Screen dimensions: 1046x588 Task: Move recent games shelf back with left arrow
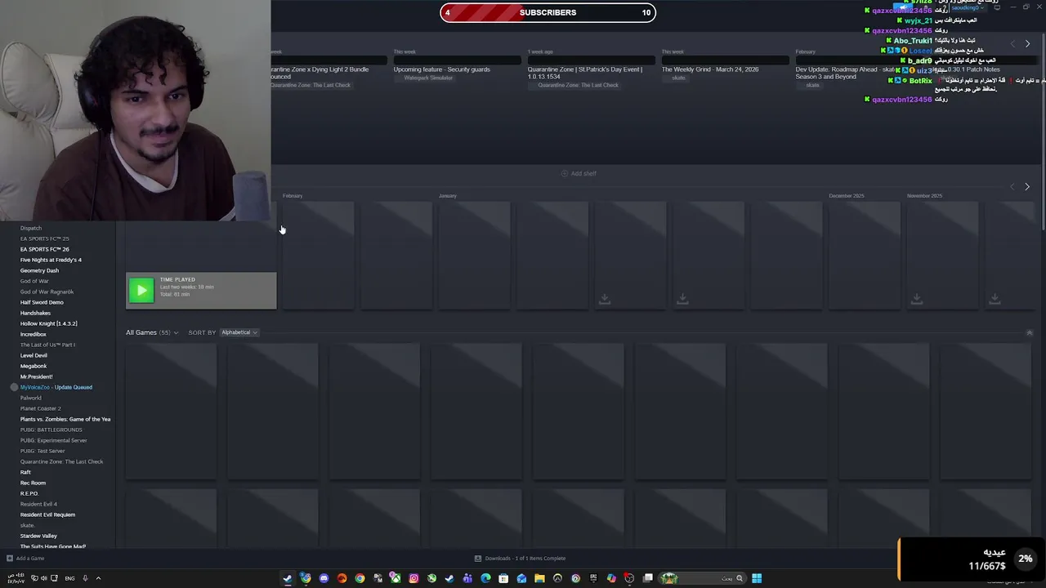(x=1012, y=186)
